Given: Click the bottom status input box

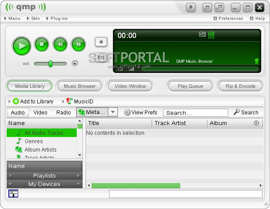Looking at the screenshot, I should [x=186, y=194].
